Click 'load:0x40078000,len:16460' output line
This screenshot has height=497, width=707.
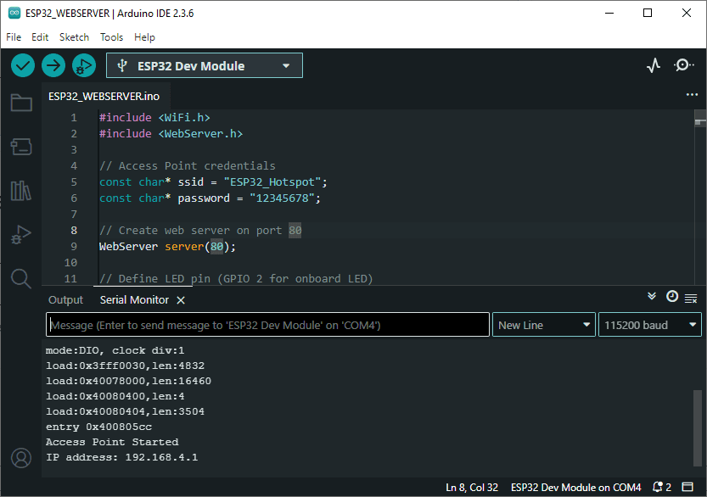point(128,381)
